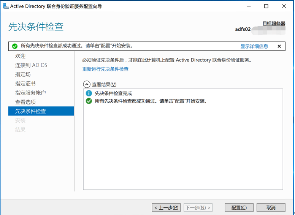Viewport: 295px width, 215px height.
Task: Dismiss the notification banner with the X
Action: [279, 46]
